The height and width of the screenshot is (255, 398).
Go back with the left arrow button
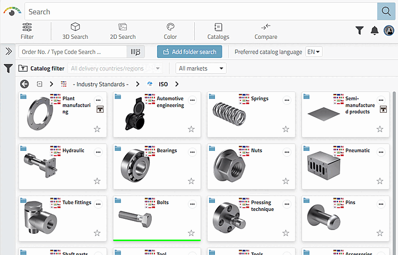pyautogui.click(x=24, y=84)
